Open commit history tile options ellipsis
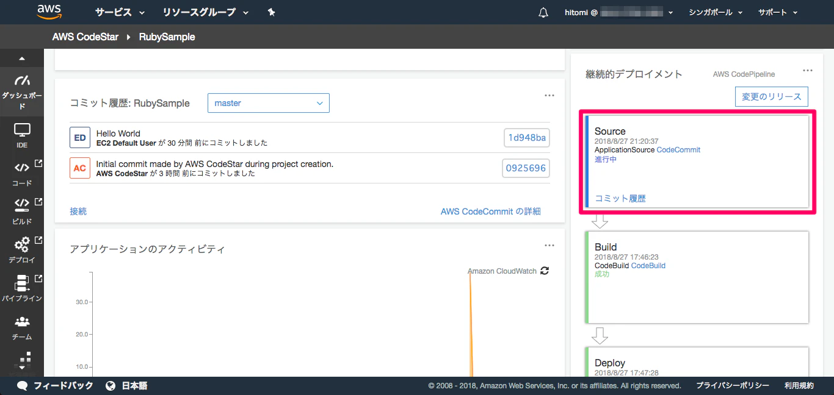 coord(549,95)
